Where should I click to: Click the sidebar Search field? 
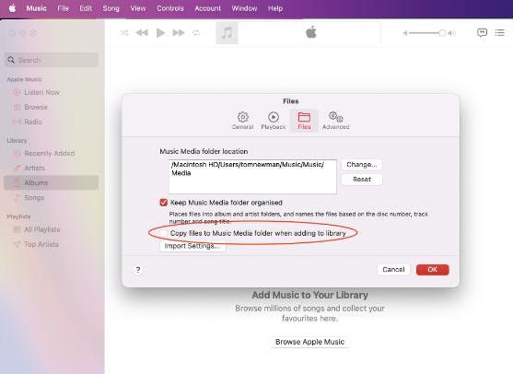click(x=52, y=60)
